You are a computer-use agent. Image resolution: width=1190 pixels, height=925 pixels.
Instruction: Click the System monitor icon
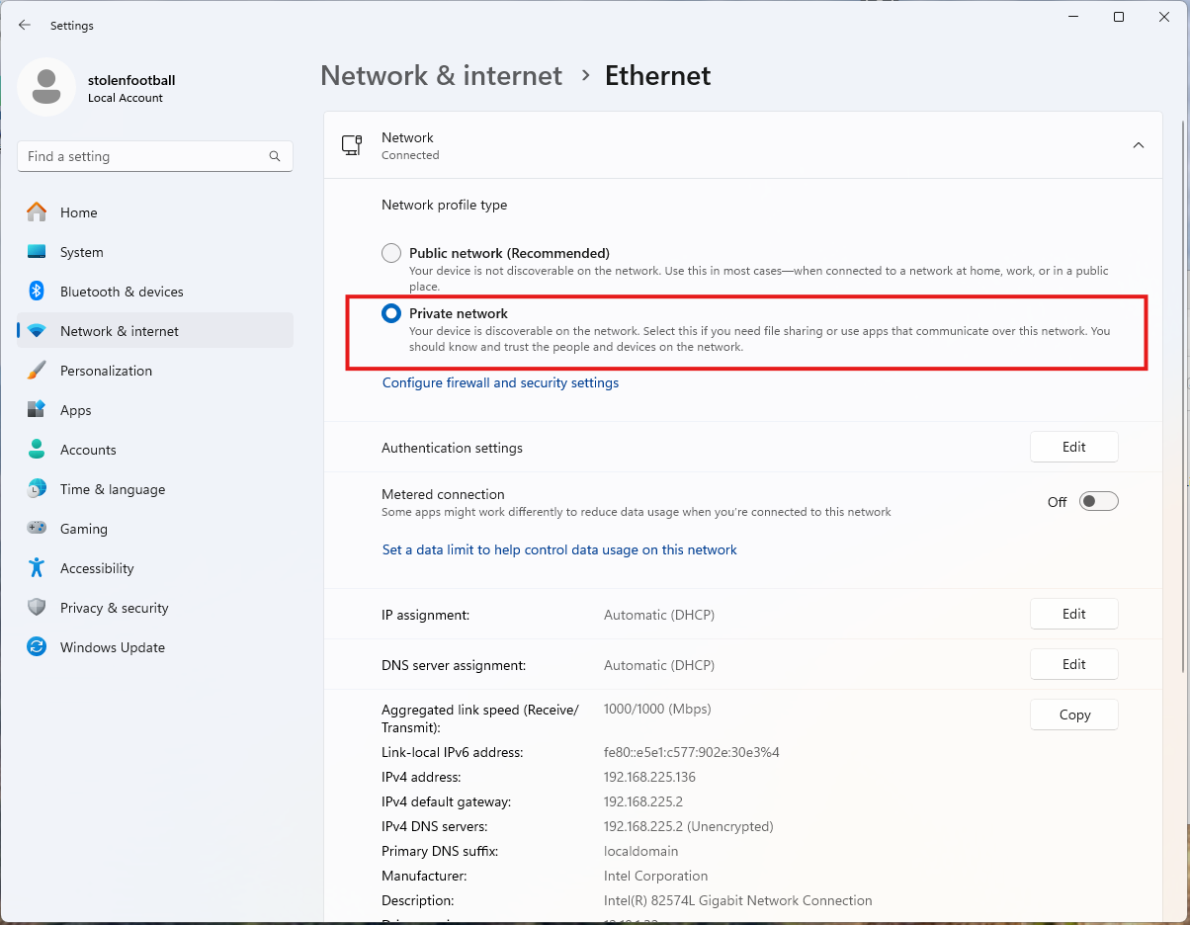[x=37, y=252]
